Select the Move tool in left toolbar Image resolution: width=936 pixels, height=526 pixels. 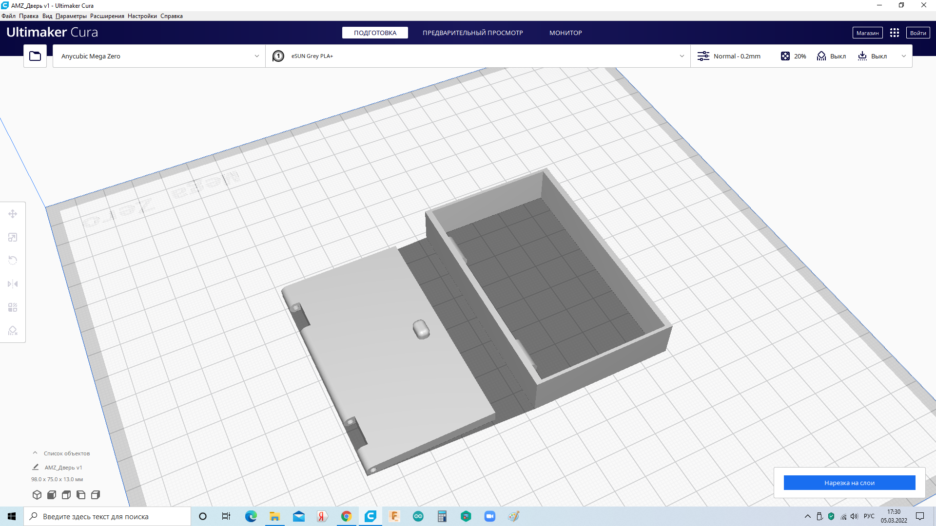(x=13, y=214)
